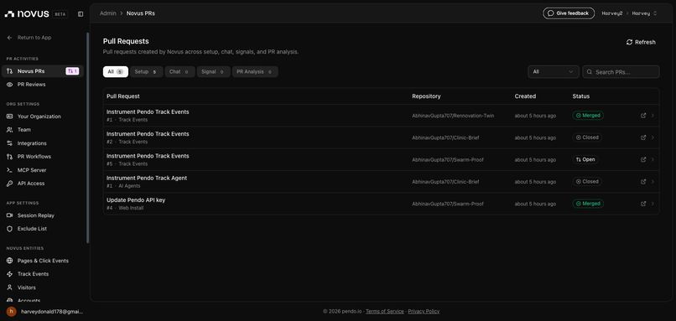Select the Signal filter tab
This screenshot has width=676, height=321.
[x=213, y=72]
